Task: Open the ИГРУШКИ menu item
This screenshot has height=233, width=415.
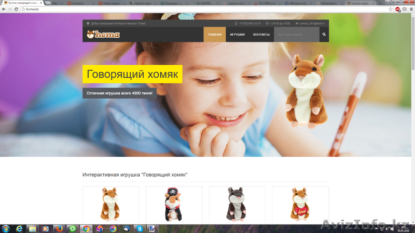Action: click(237, 34)
